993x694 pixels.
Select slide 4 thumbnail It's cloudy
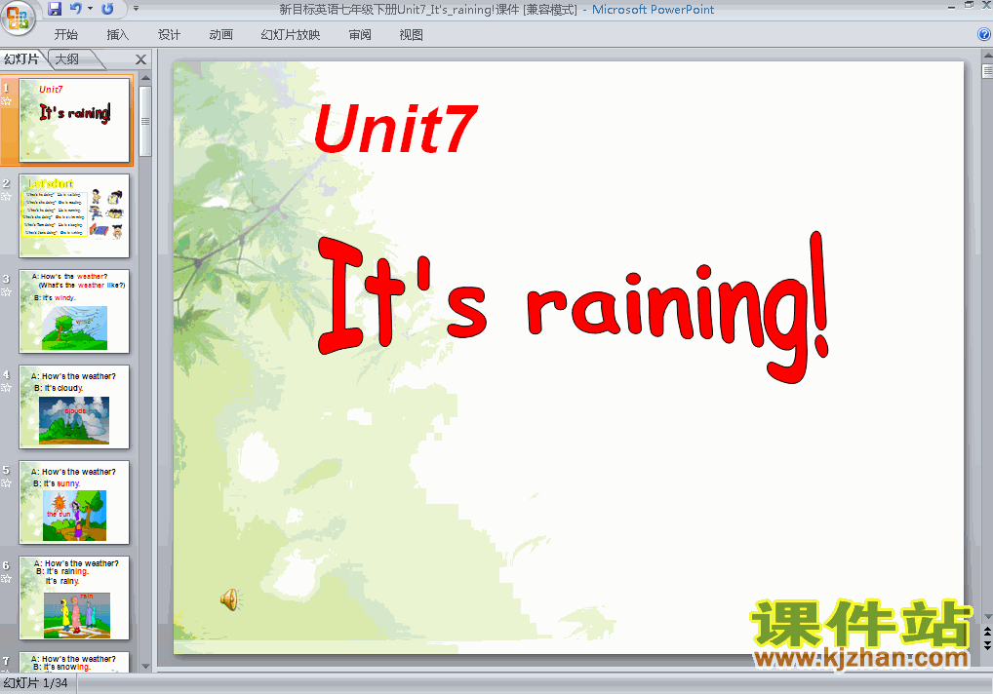(74, 406)
